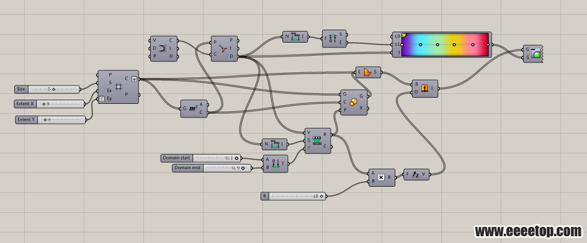This screenshot has width=587, height=243.
Task: Click the Remap Numbers component icon
Action: click(x=316, y=141)
